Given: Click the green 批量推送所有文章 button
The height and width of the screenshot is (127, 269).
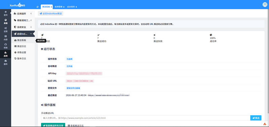Looking at the screenshot, I should tap(53, 125).
